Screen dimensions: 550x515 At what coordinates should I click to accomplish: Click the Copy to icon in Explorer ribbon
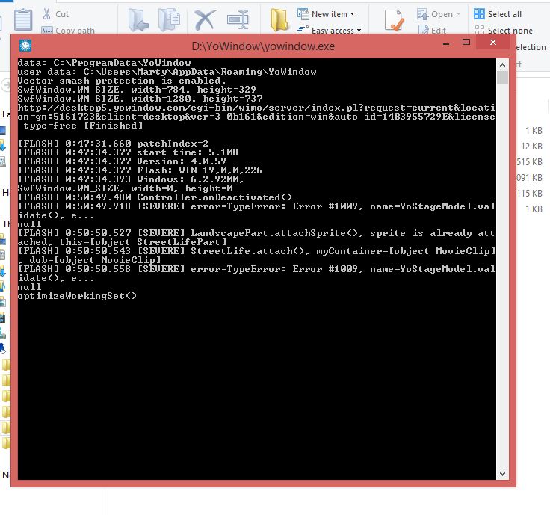tap(169, 19)
